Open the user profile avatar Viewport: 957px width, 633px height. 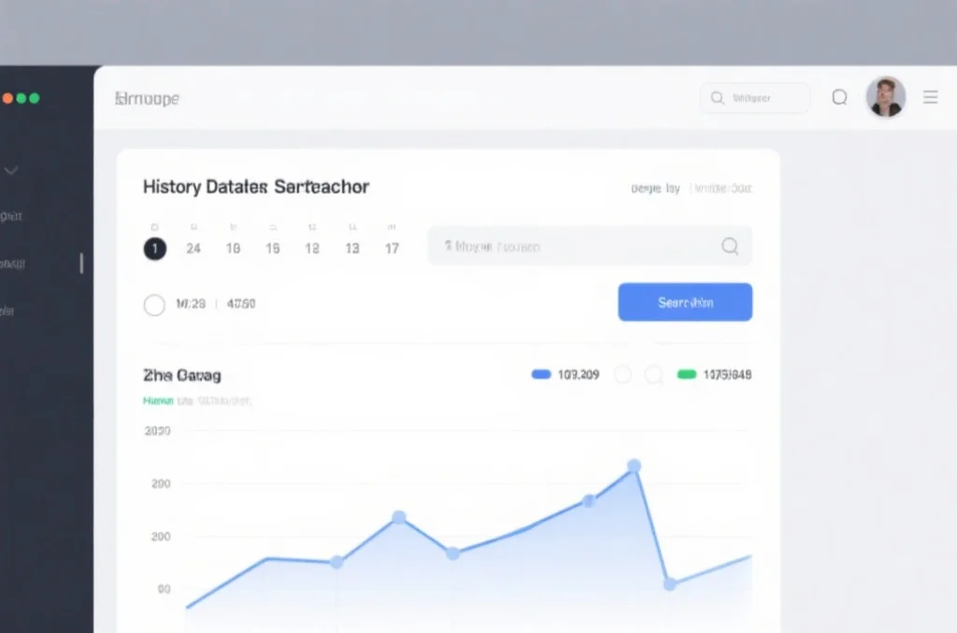(x=885, y=97)
